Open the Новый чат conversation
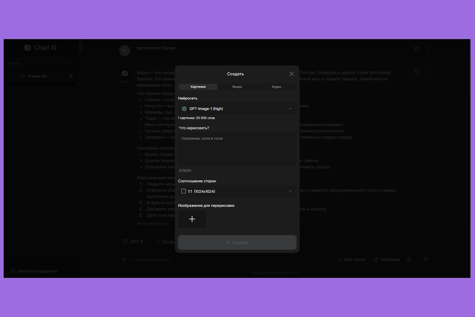475x317 pixels. (x=37, y=76)
